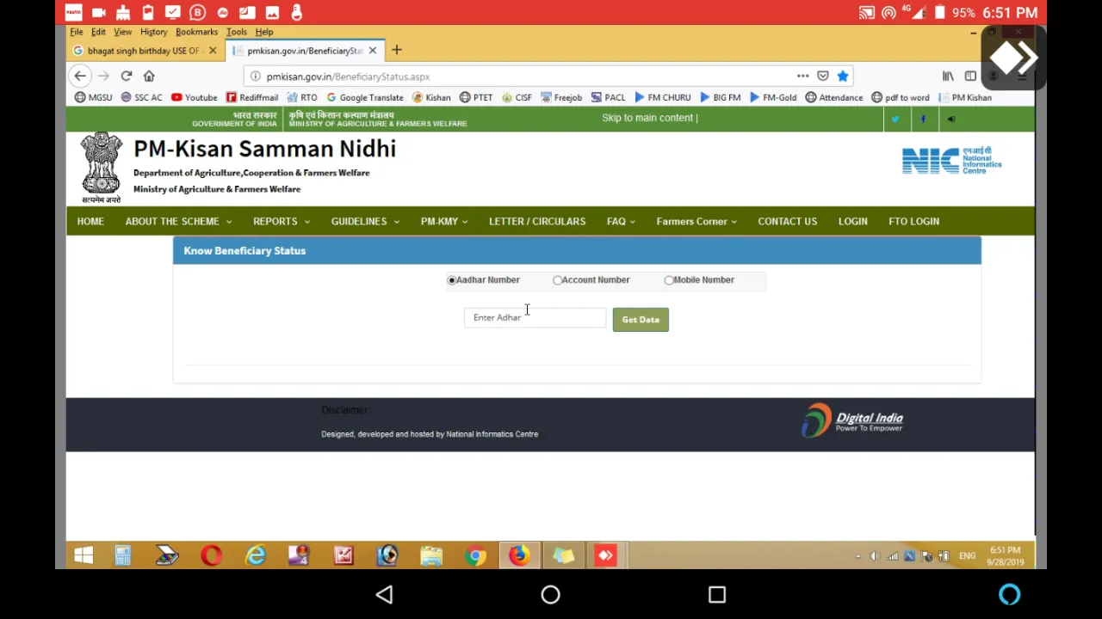Click the Twitter icon in green header

(895, 120)
